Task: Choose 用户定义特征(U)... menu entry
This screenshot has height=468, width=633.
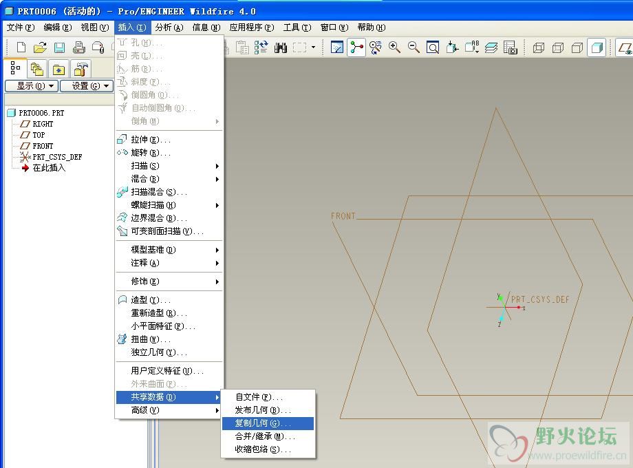Action: (169, 371)
